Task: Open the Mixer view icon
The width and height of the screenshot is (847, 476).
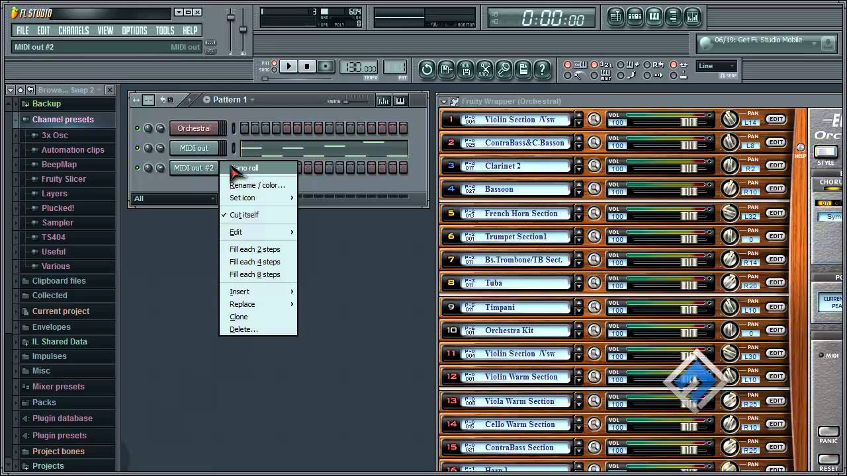Action: click(692, 17)
